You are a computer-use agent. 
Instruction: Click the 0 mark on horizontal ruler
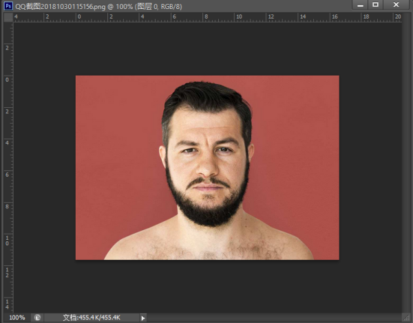pyautogui.click(x=79, y=16)
